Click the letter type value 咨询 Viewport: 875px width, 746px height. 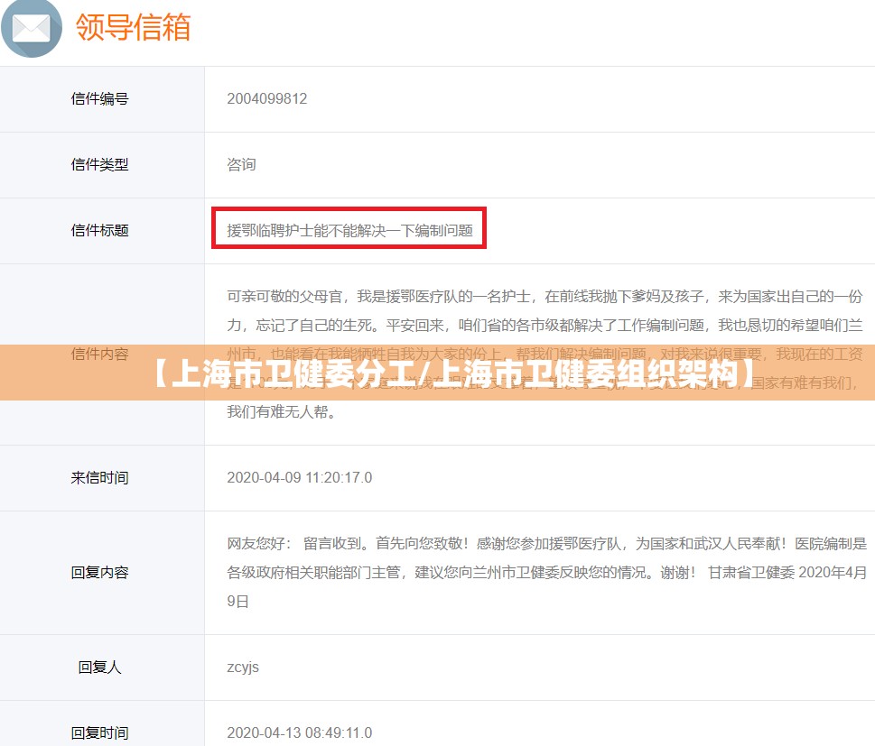click(x=241, y=165)
